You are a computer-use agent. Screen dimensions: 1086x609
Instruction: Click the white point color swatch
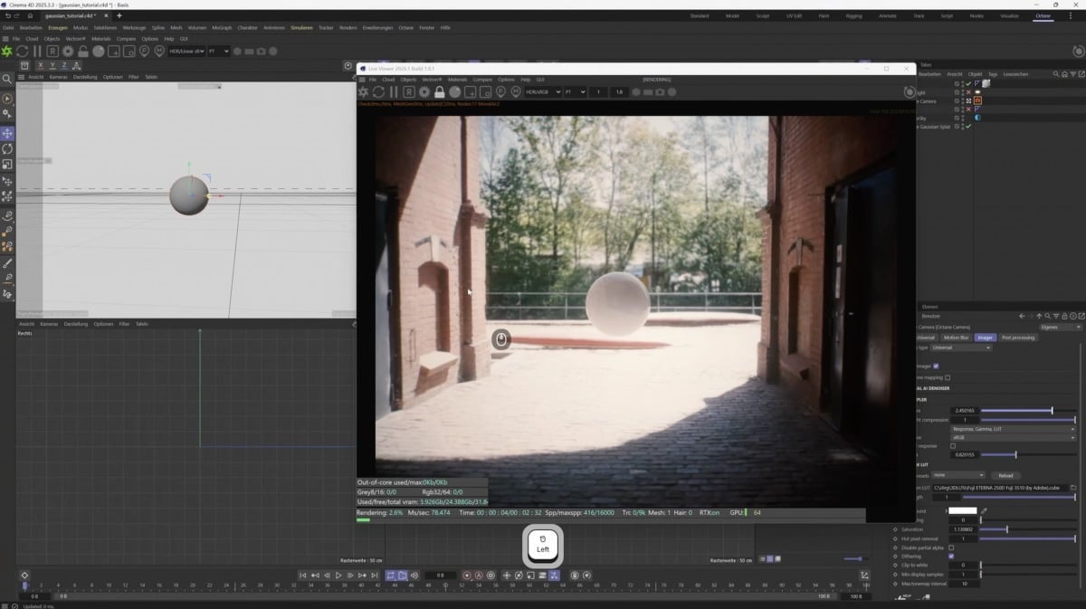coord(963,511)
